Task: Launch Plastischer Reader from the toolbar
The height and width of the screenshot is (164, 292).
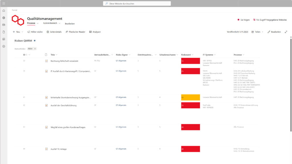Action: click(x=75, y=32)
